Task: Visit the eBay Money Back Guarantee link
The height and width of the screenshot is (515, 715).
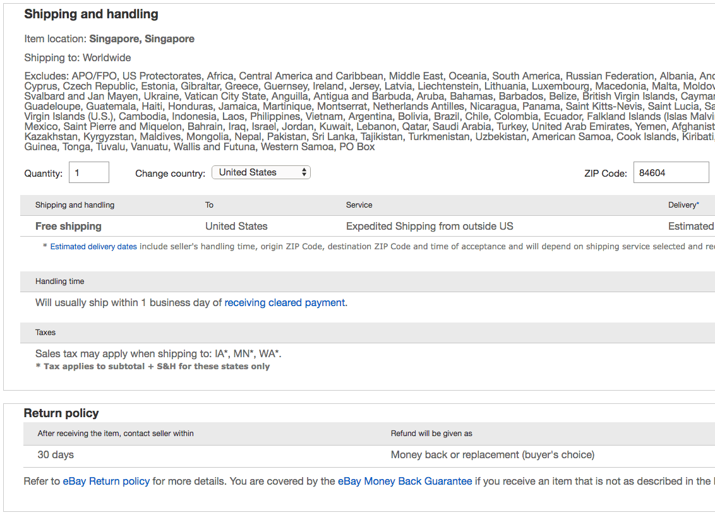Action: click(405, 481)
